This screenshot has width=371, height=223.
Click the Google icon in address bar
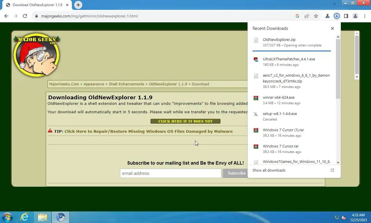297,16
